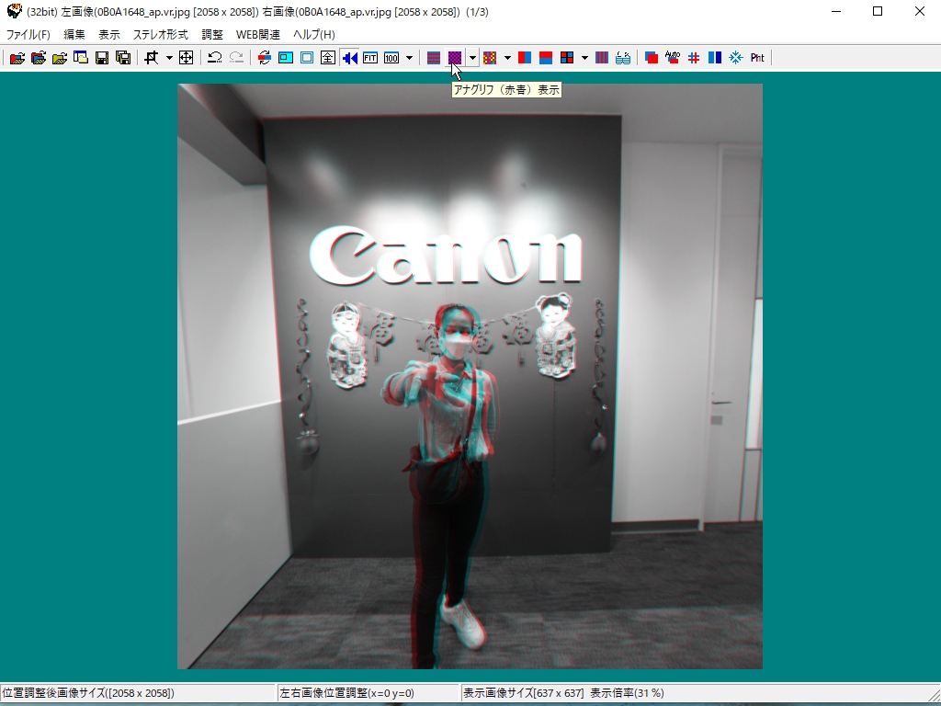Click the open stereo image red-blue folder icon
This screenshot has height=706, width=941.
(17, 58)
